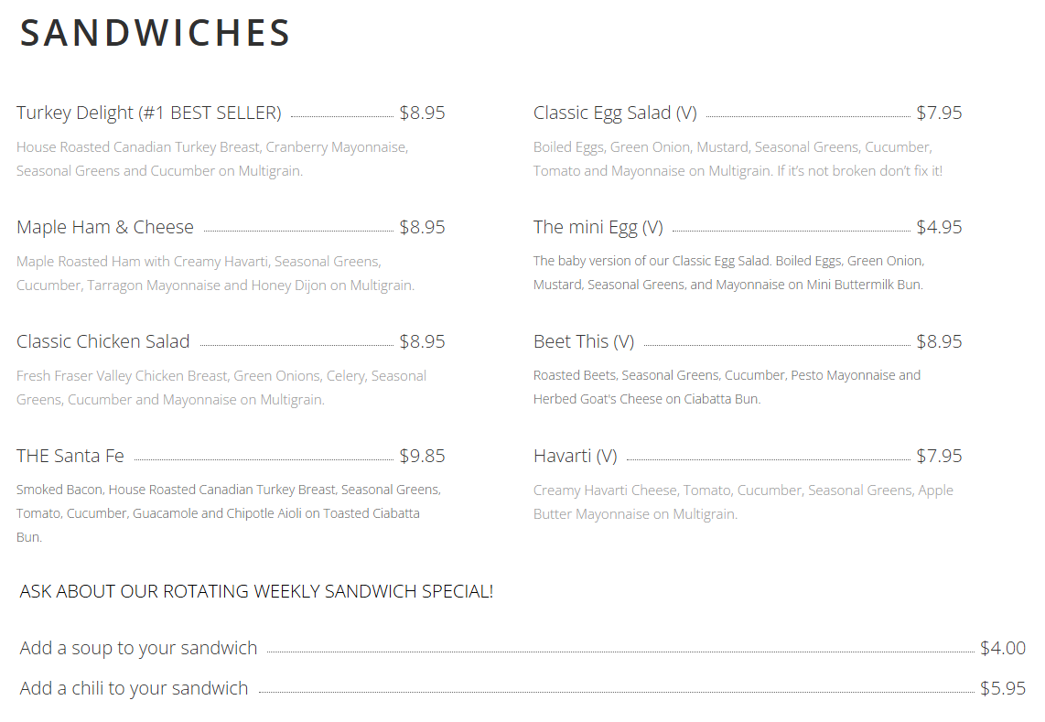Click the Havarti sandwich description text
This screenshot has width=1045, height=722.
(x=743, y=502)
